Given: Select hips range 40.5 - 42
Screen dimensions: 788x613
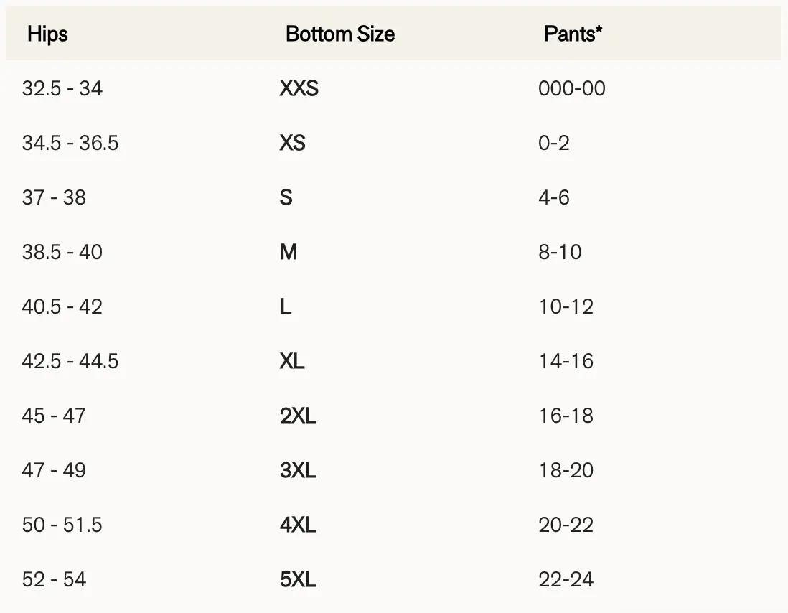Looking at the screenshot, I should coord(62,306).
